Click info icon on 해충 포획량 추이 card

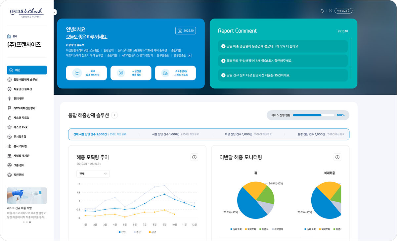pyautogui.click(x=194, y=157)
